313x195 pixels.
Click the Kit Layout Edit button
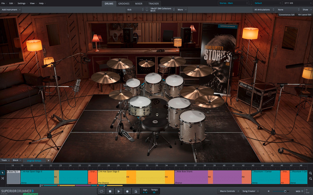[x=304, y=15]
